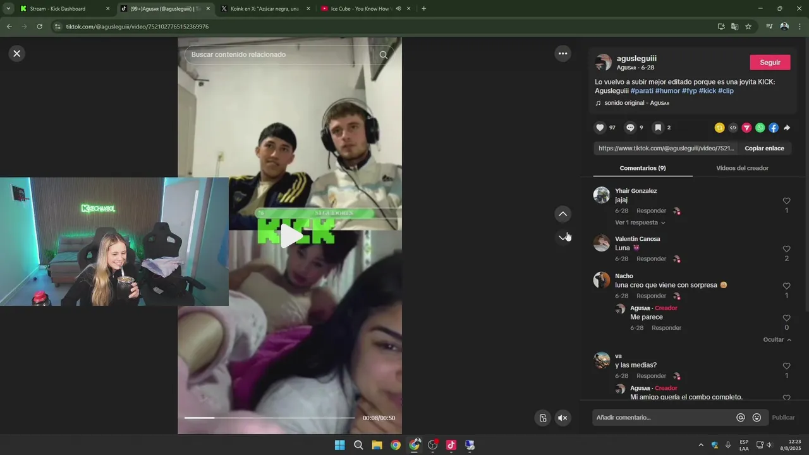
Task: Copy the video URL text field
Action: pos(666,149)
